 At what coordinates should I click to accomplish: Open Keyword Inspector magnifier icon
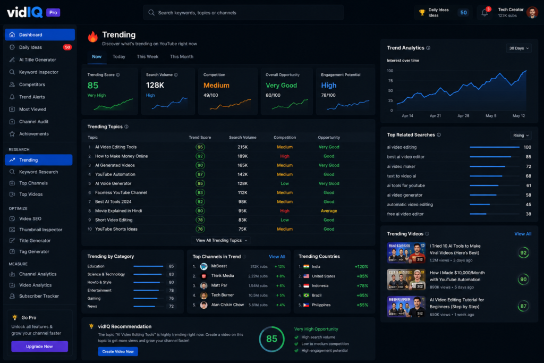point(12,72)
